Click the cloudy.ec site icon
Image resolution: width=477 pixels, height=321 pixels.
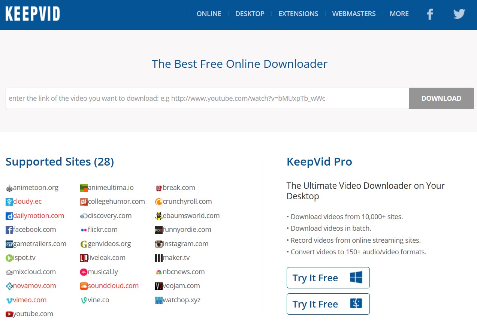click(x=9, y=202)
